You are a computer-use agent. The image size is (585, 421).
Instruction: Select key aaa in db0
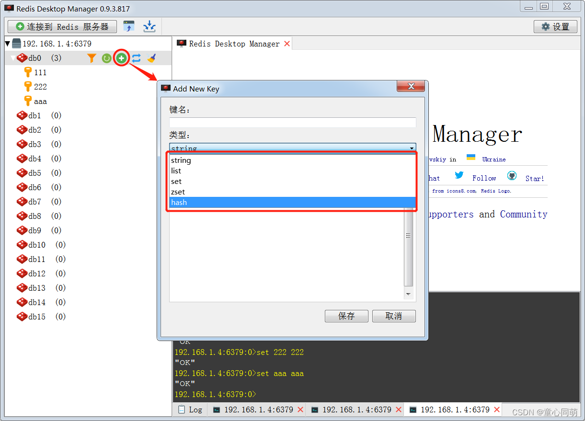tap(40, 102)
